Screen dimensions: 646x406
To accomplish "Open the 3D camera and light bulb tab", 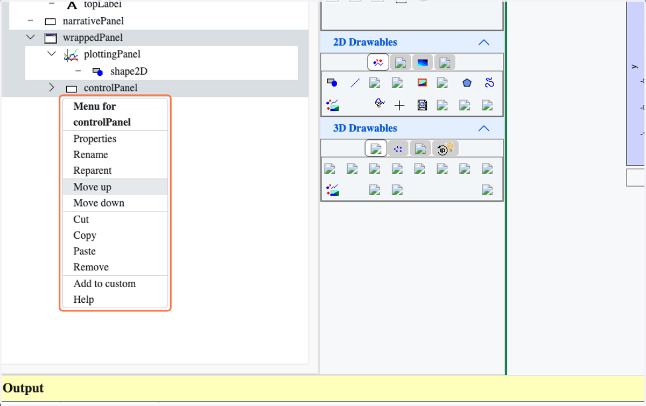I will [445, 148].
